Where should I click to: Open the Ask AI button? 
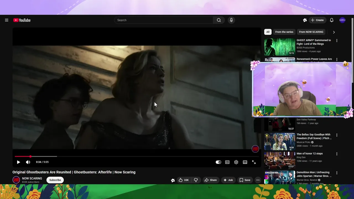point(228,180)
